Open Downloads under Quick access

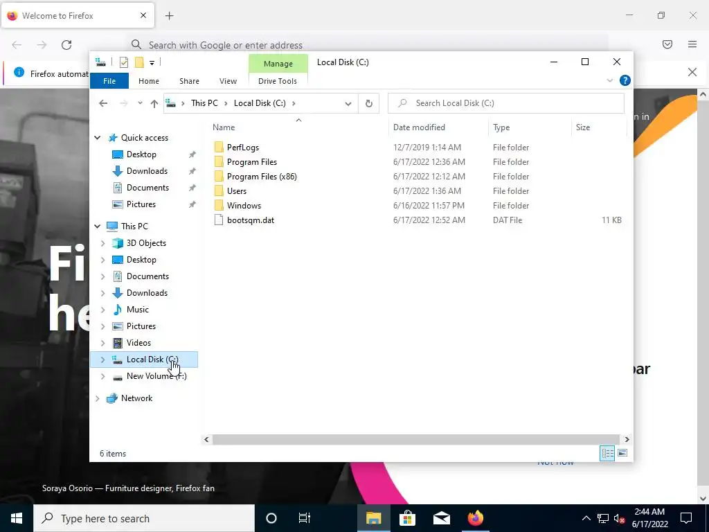(147, 171)
